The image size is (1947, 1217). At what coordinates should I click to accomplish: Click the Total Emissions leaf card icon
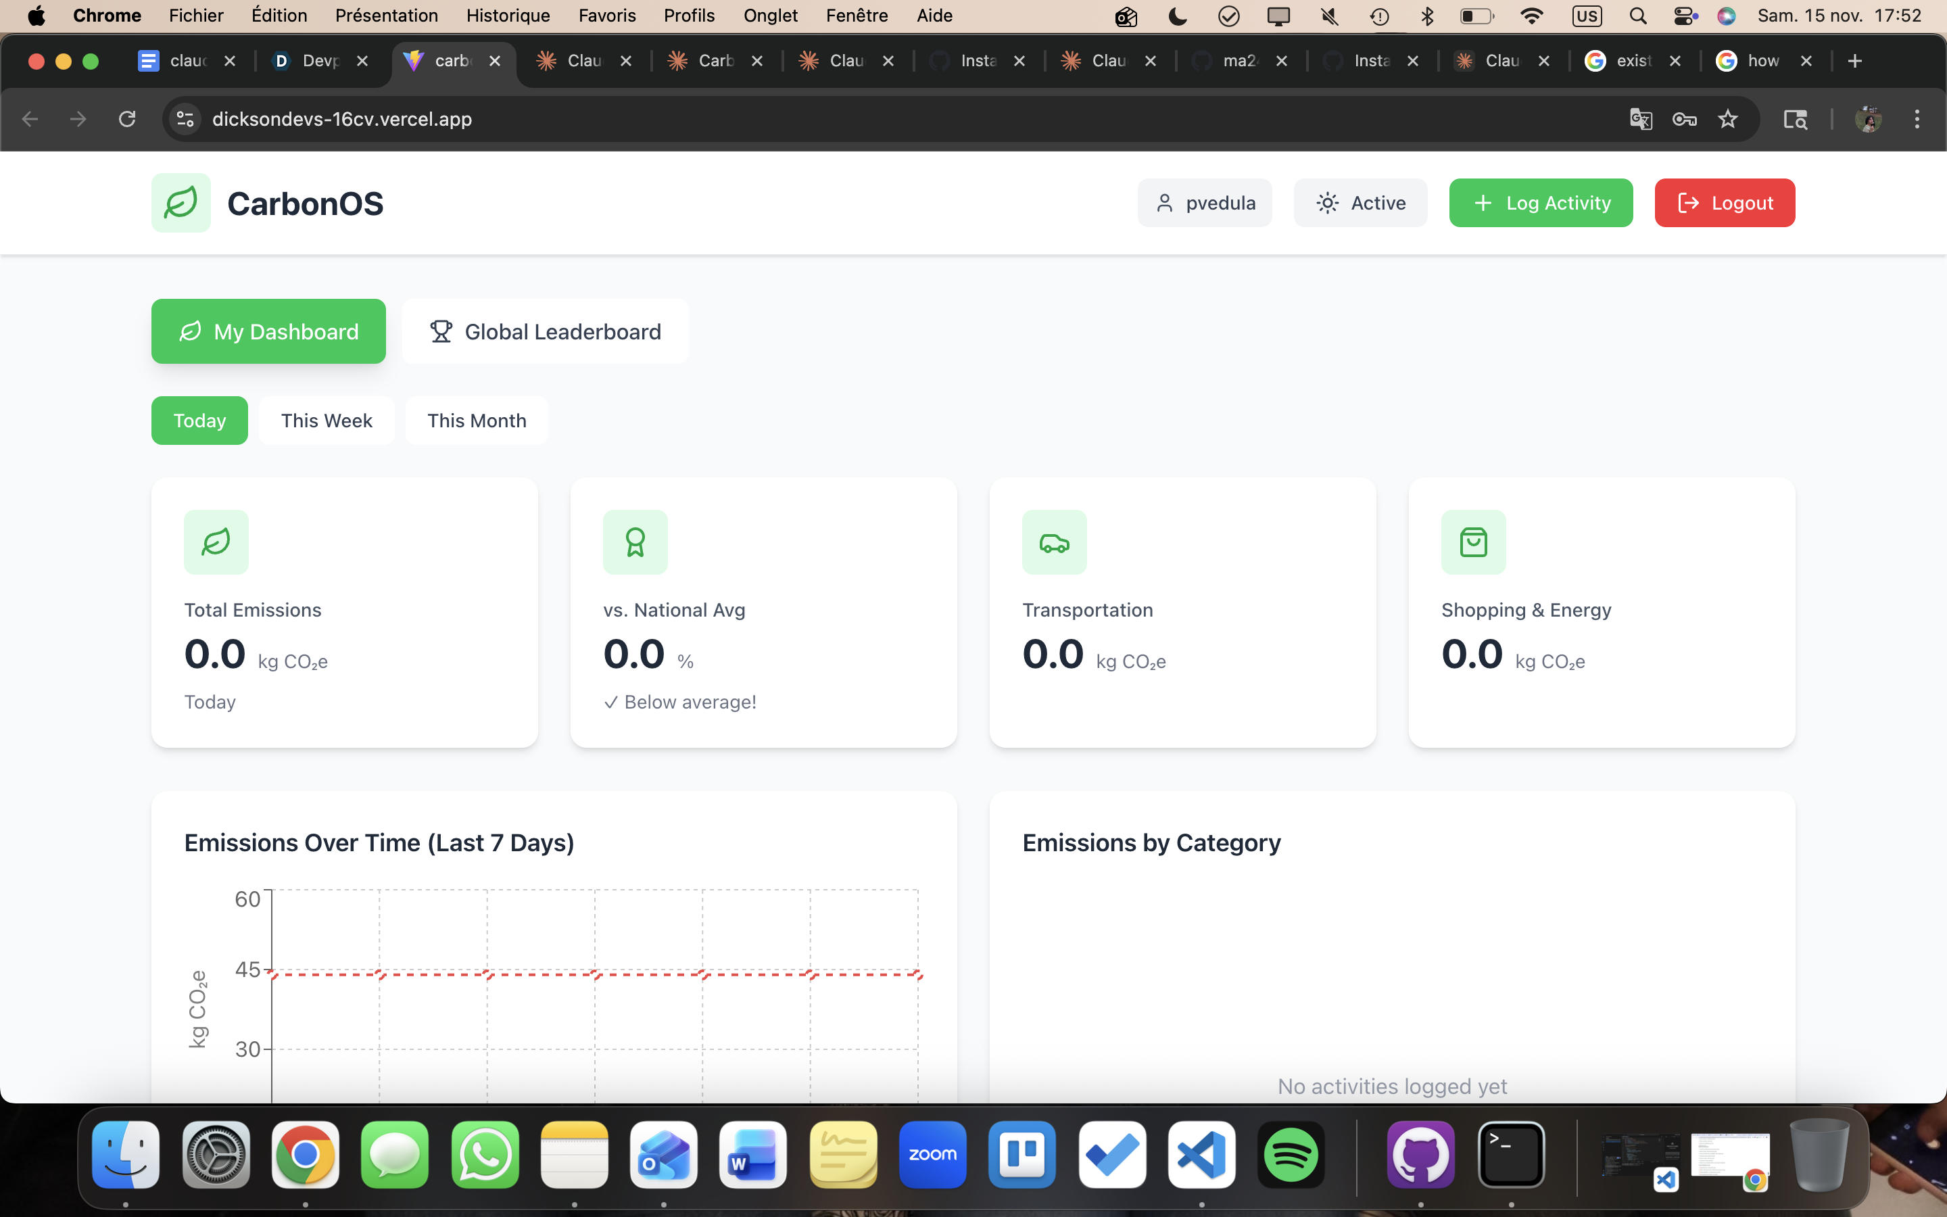(x=216, y=542)
